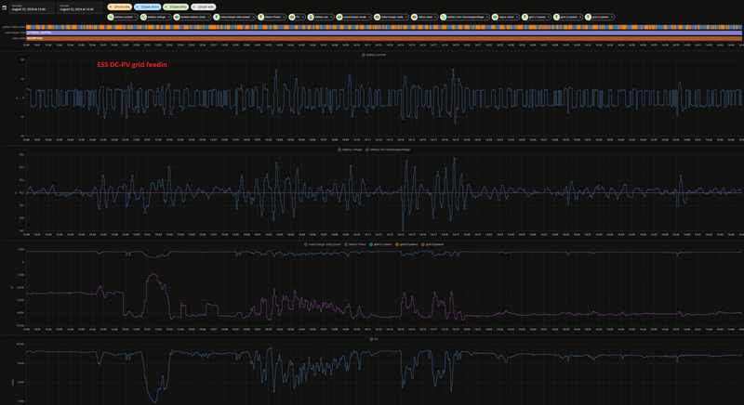Remove the solarcharger state chip
The width and height of the screenshot is (744, 405).
pos(406,17)
